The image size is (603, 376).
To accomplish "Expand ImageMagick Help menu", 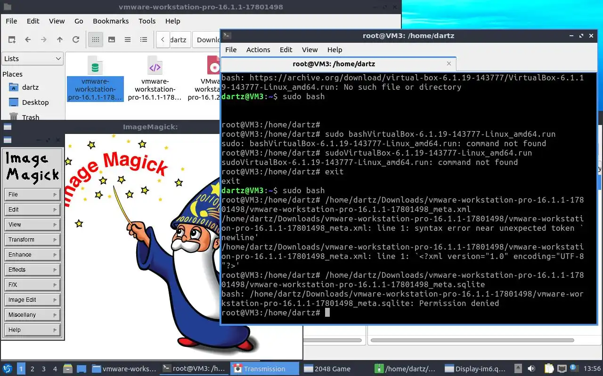I will [x=33, y=330].
